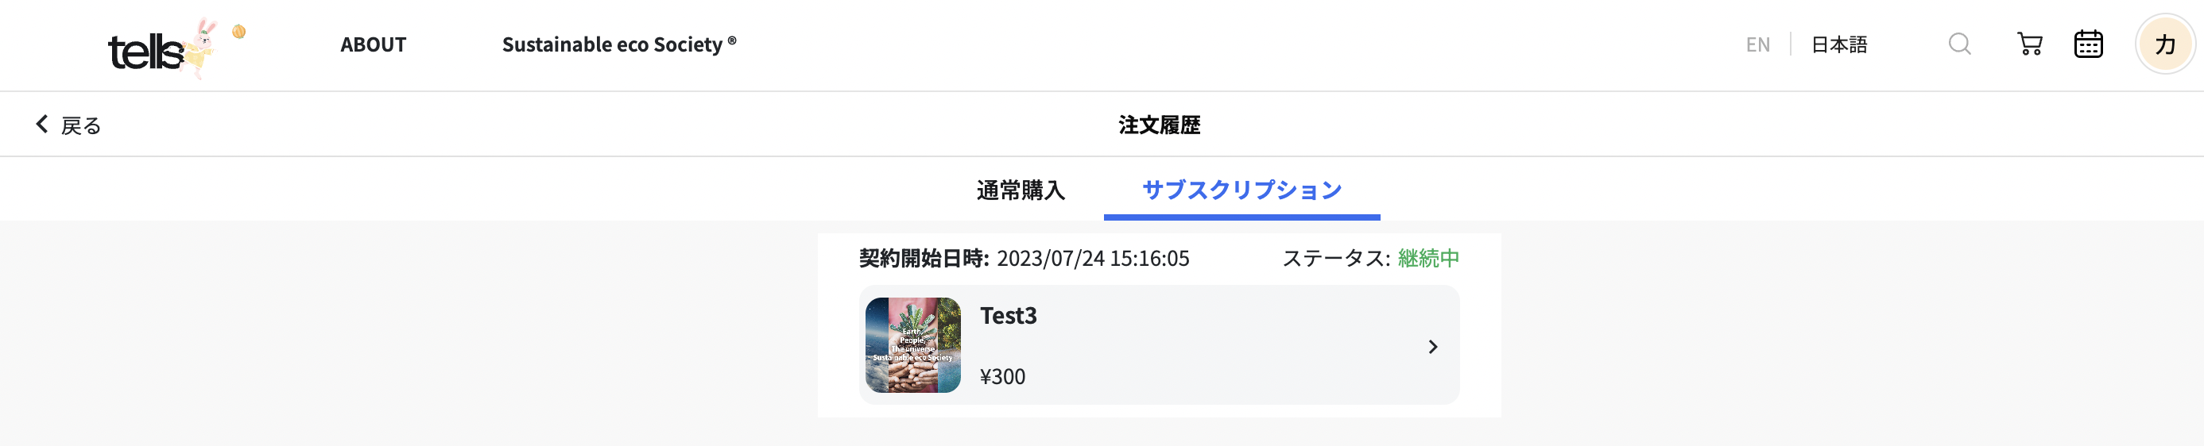This screenshot has height=446, width=2204.
Task: Open the Test3 product title
Action: pos(1008,316)
